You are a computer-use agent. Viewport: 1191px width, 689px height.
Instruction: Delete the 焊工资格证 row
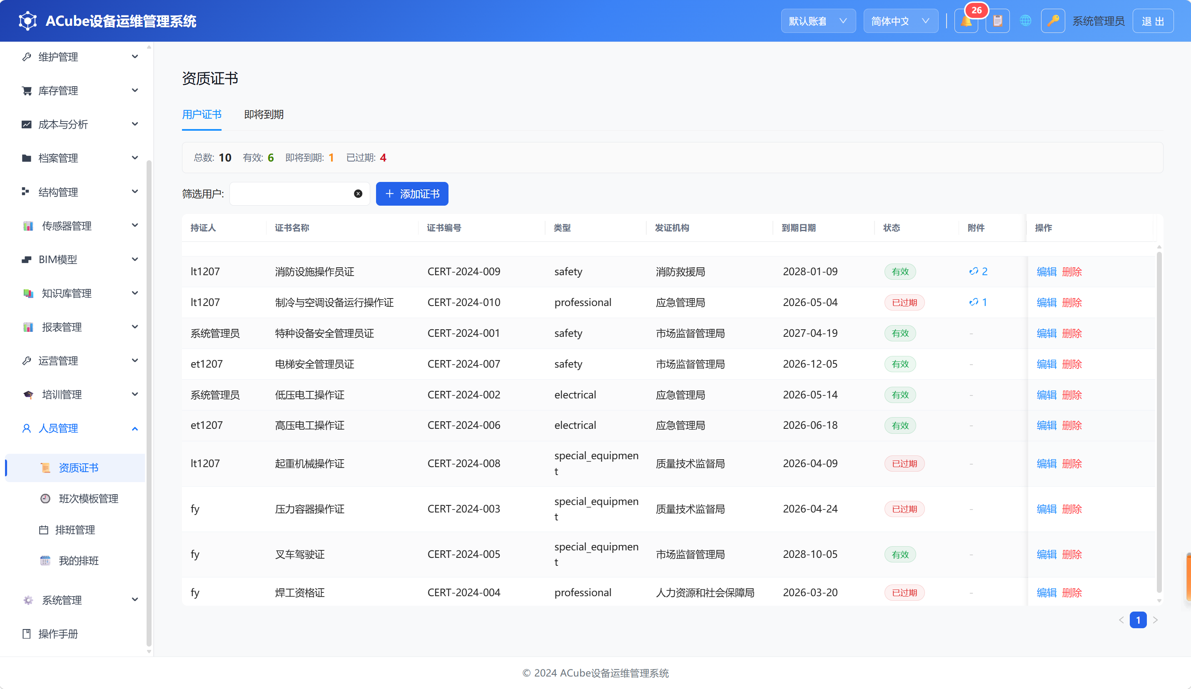(x=1072, y=592)
